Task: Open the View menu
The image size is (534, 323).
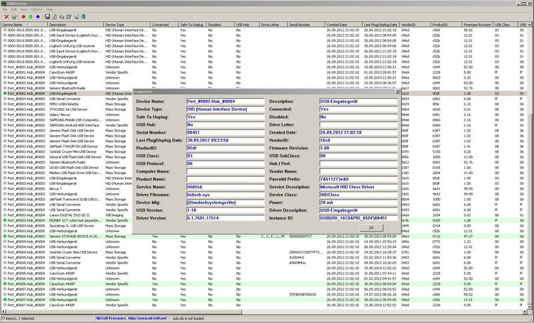Action: click(x=24, y=9)
